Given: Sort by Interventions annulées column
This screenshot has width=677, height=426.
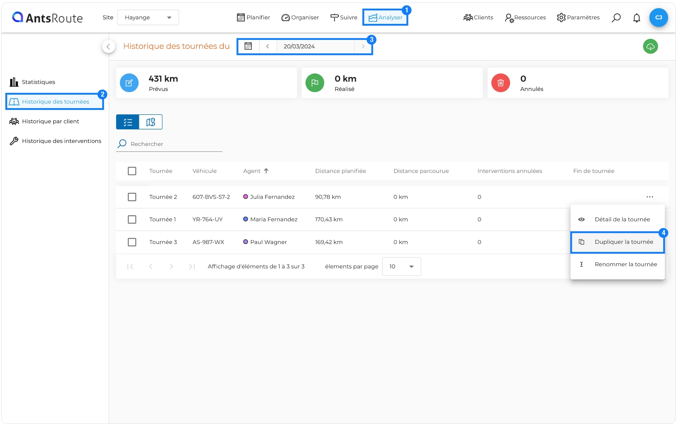Looking at the screenshot, I should pyautogui.click(x=510, y=171).
